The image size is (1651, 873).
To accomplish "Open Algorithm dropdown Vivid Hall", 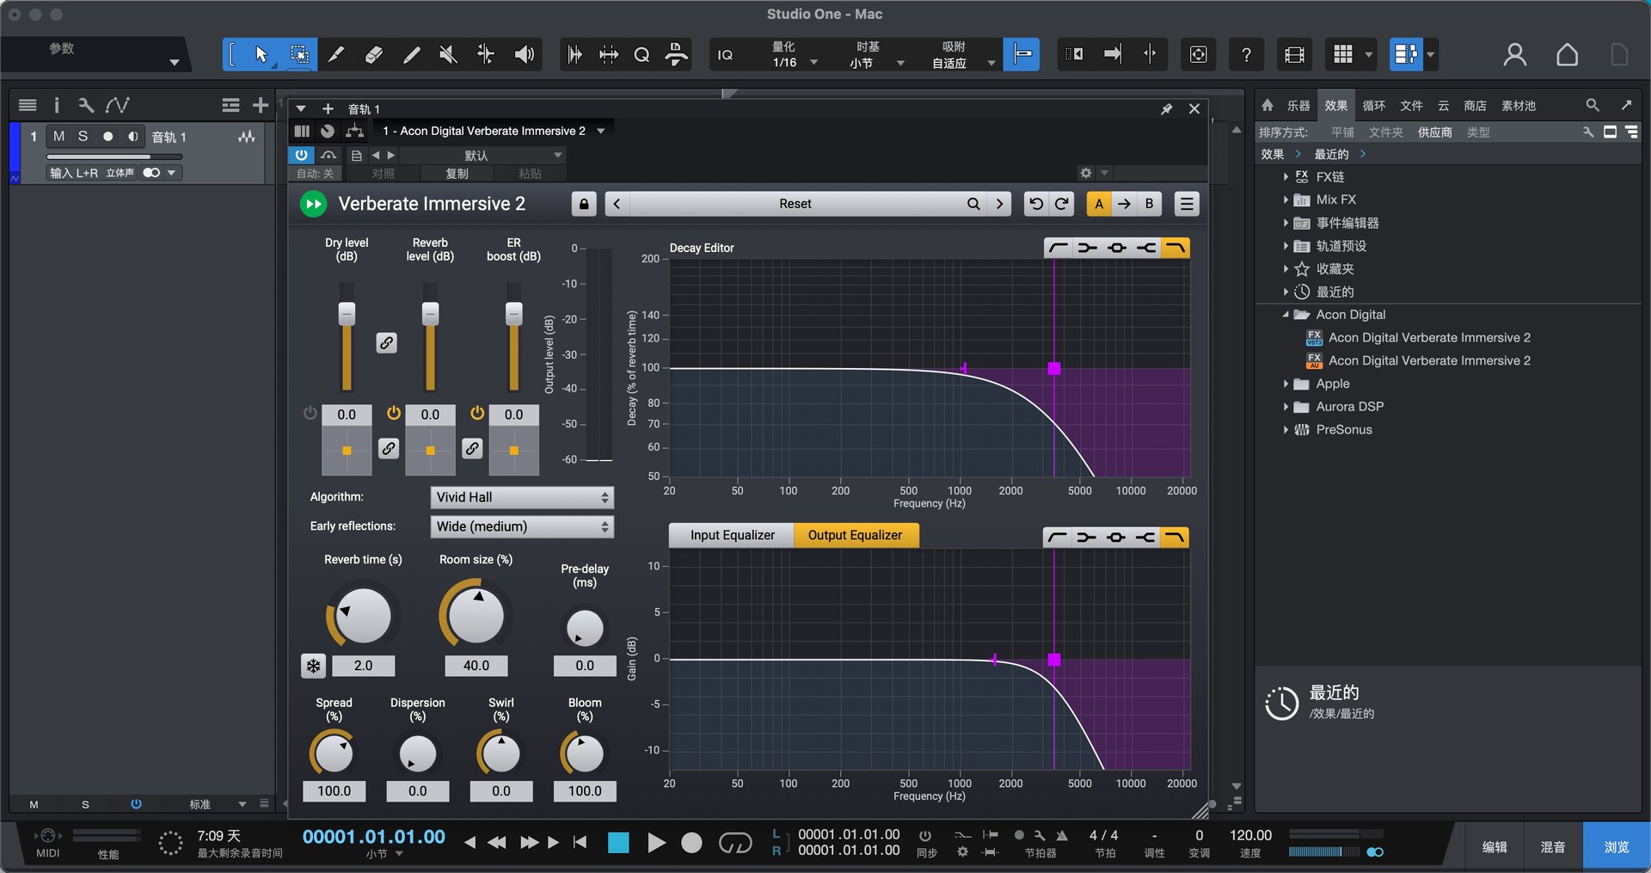I will [522, 497].
